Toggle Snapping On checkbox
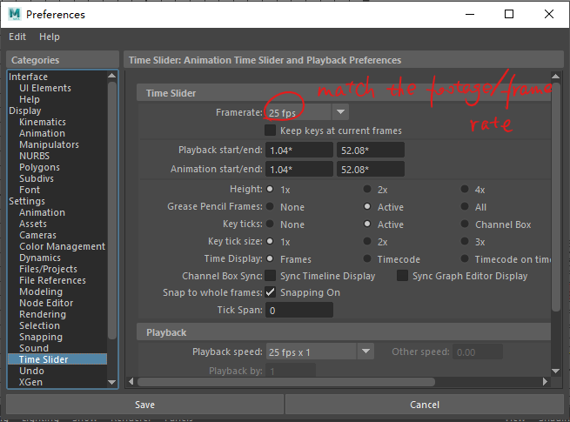The width and height of the screenshot is (570, 422). point(270,292)
